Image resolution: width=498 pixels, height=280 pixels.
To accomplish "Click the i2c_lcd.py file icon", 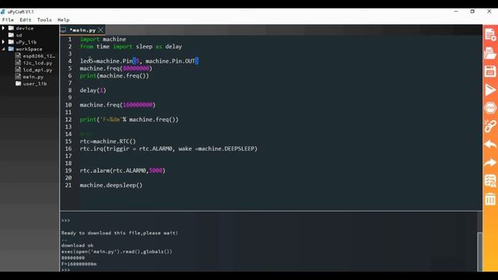I will pyautogui.click(x=18, y=62).
